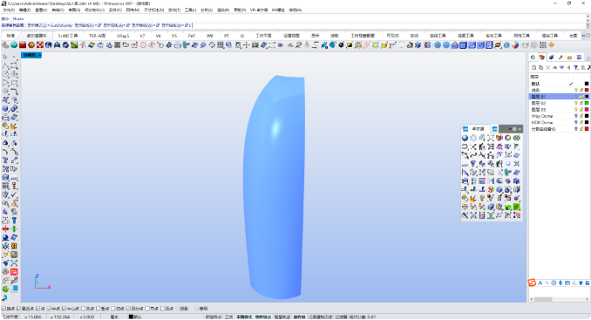The image size is (591, 320).
Task: Select the blue box solid tool in the left toolbar
Action: pos(5,108)
